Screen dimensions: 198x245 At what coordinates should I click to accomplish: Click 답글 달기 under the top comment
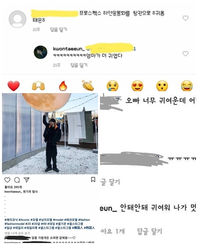[x=58, y=29]
